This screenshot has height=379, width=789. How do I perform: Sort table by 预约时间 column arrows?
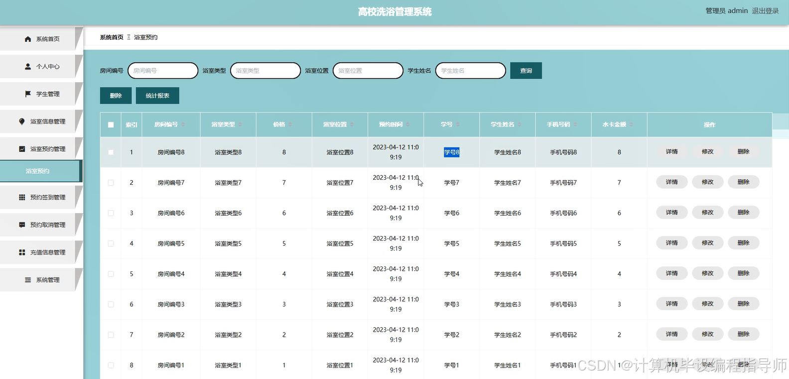coord(408,125)
